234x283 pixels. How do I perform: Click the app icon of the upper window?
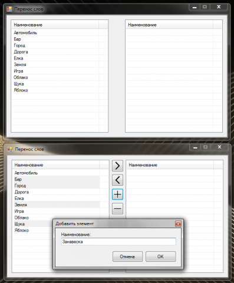(x=9, y=9)
